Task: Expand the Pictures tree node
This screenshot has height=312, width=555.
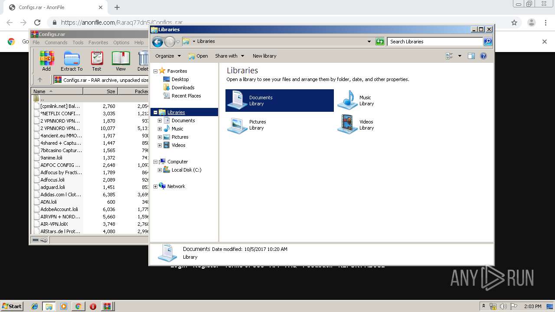Action: point(160,137)
